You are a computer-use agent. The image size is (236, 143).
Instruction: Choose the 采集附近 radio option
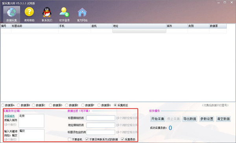[115, 105]
